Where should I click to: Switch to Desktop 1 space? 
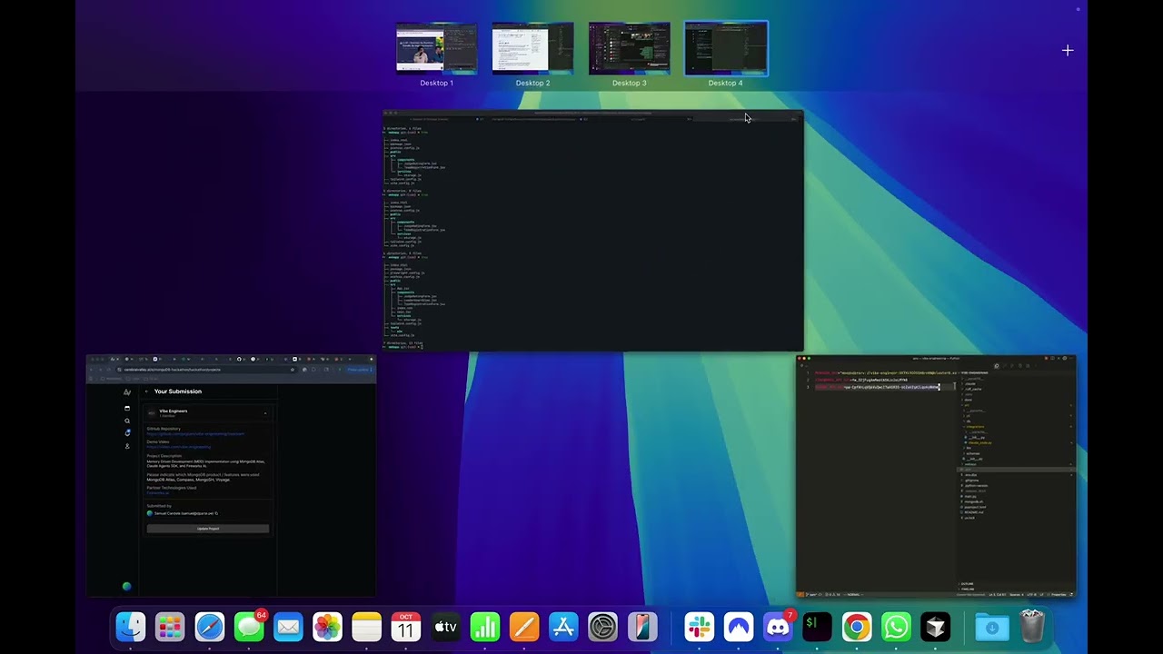tap(436, 48)
